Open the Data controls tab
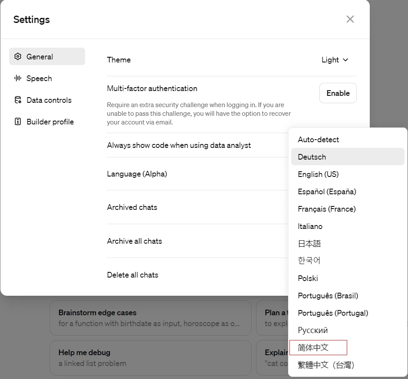 (x=47, y=100)
